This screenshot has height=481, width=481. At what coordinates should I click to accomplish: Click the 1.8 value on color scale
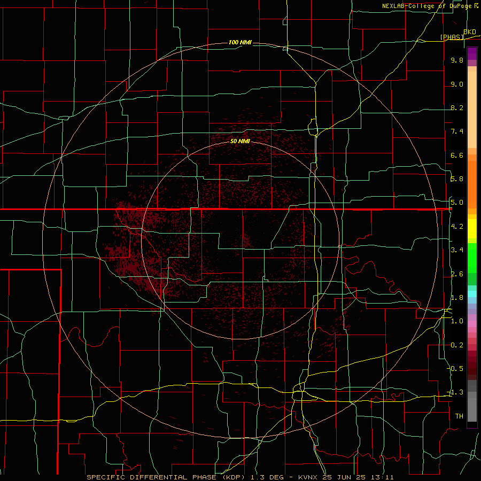(457, 298)
